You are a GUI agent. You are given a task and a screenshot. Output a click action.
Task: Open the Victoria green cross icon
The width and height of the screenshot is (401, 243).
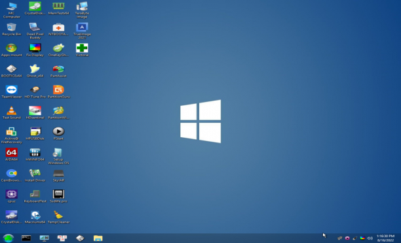click(82, 50)
